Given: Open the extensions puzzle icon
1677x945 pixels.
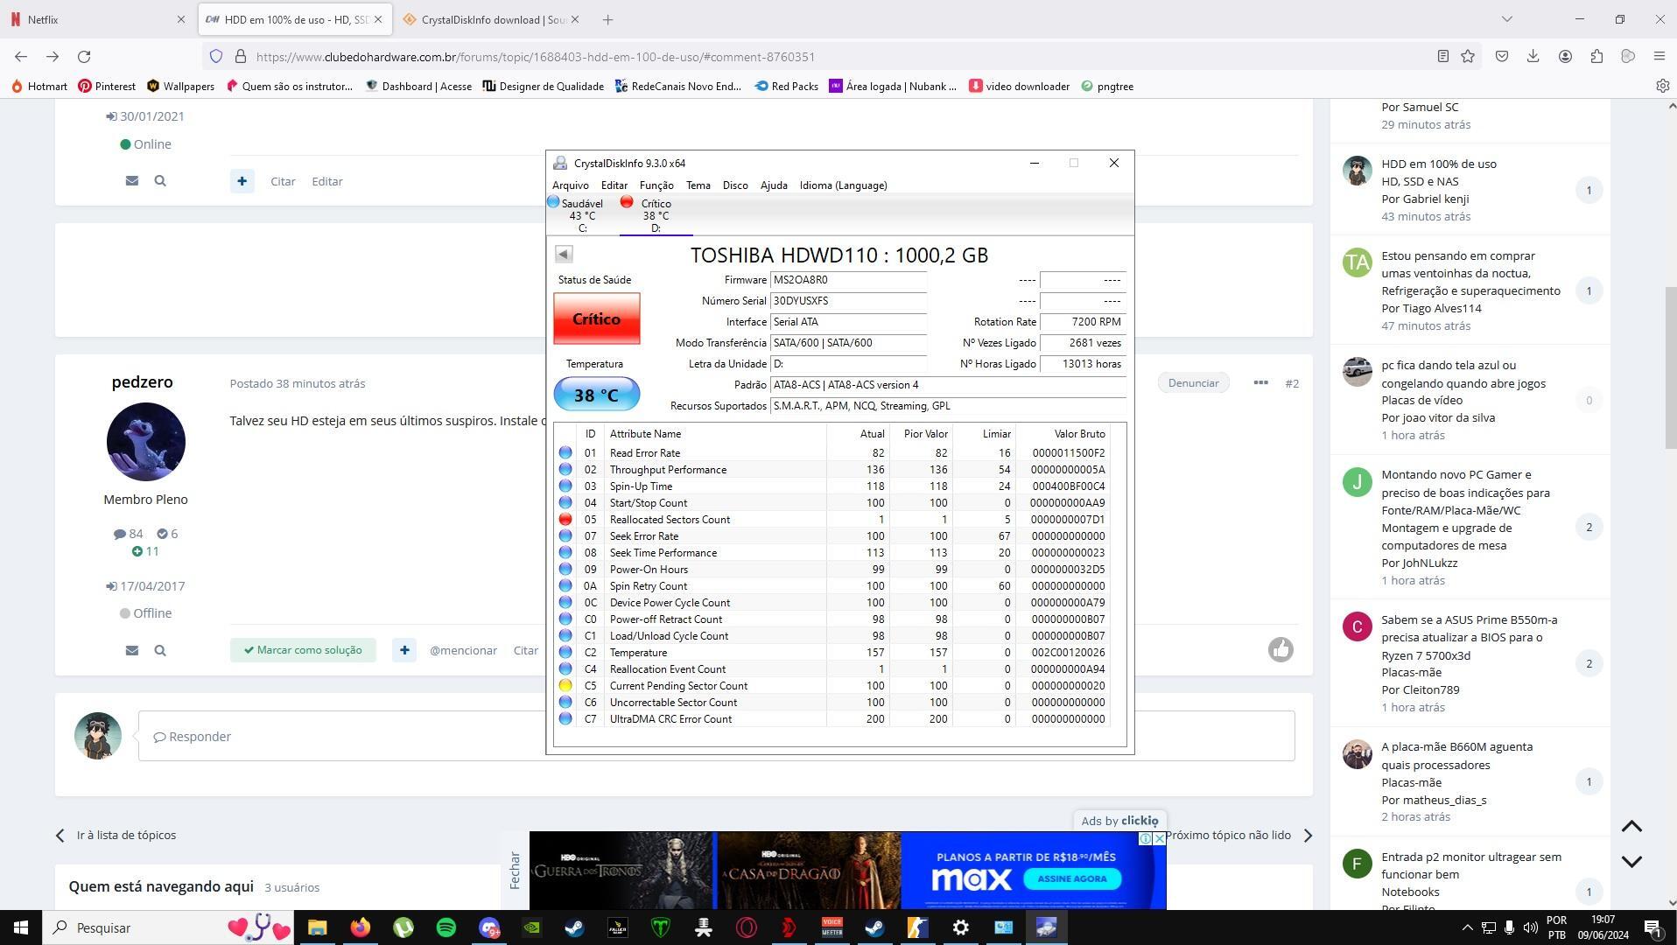Looking at the screenshot, I should 1596,56.
